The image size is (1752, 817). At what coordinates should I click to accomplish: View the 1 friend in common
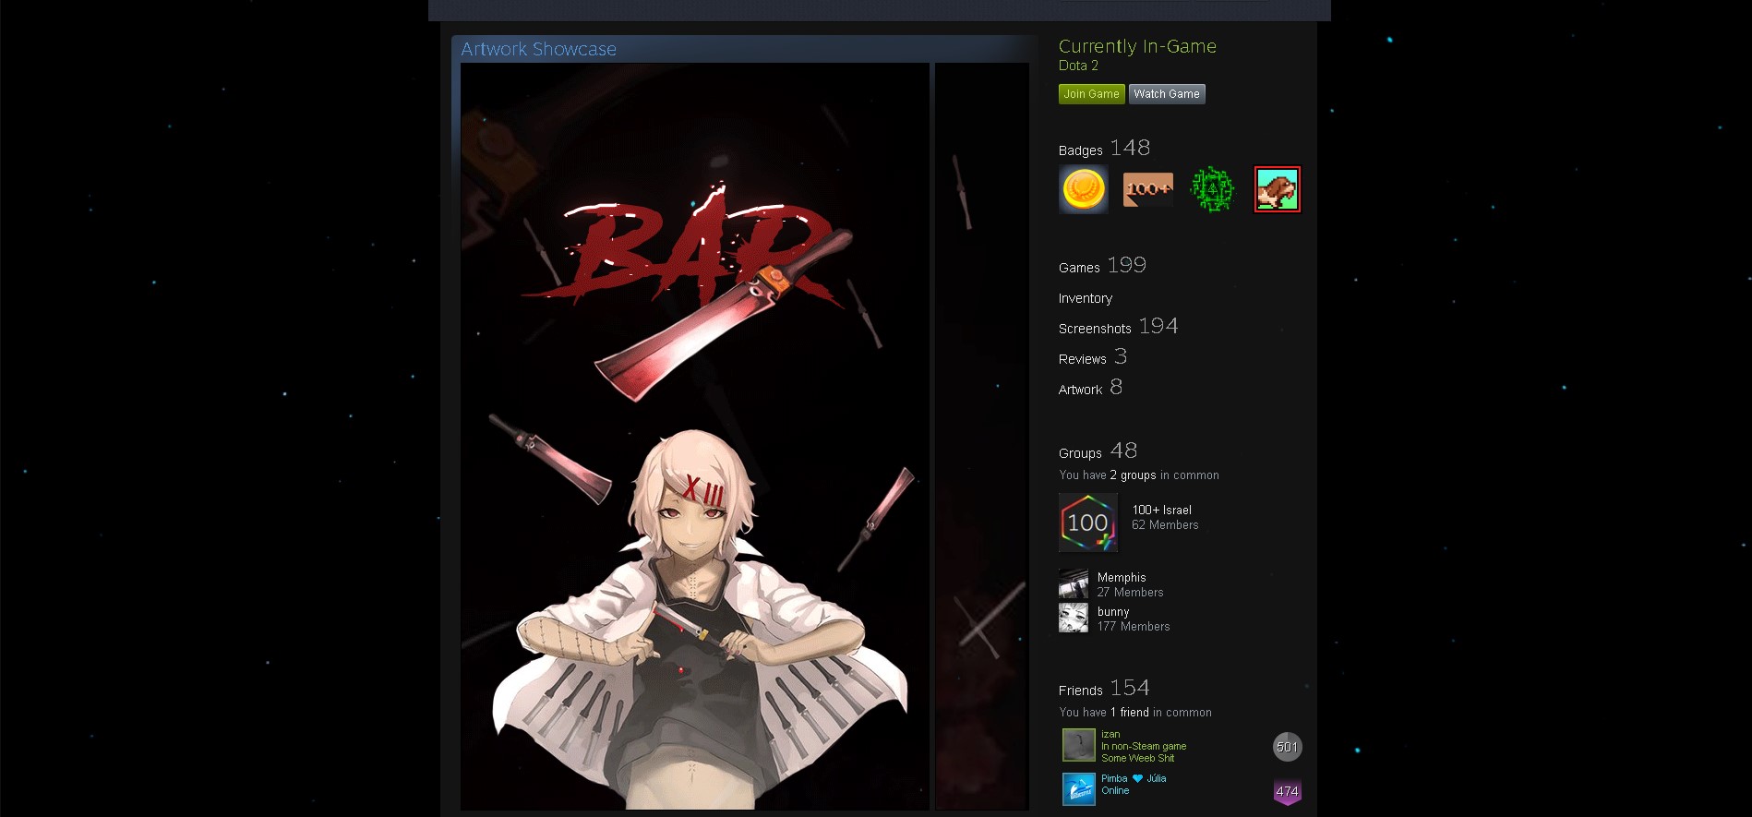tap(1130, 713)
